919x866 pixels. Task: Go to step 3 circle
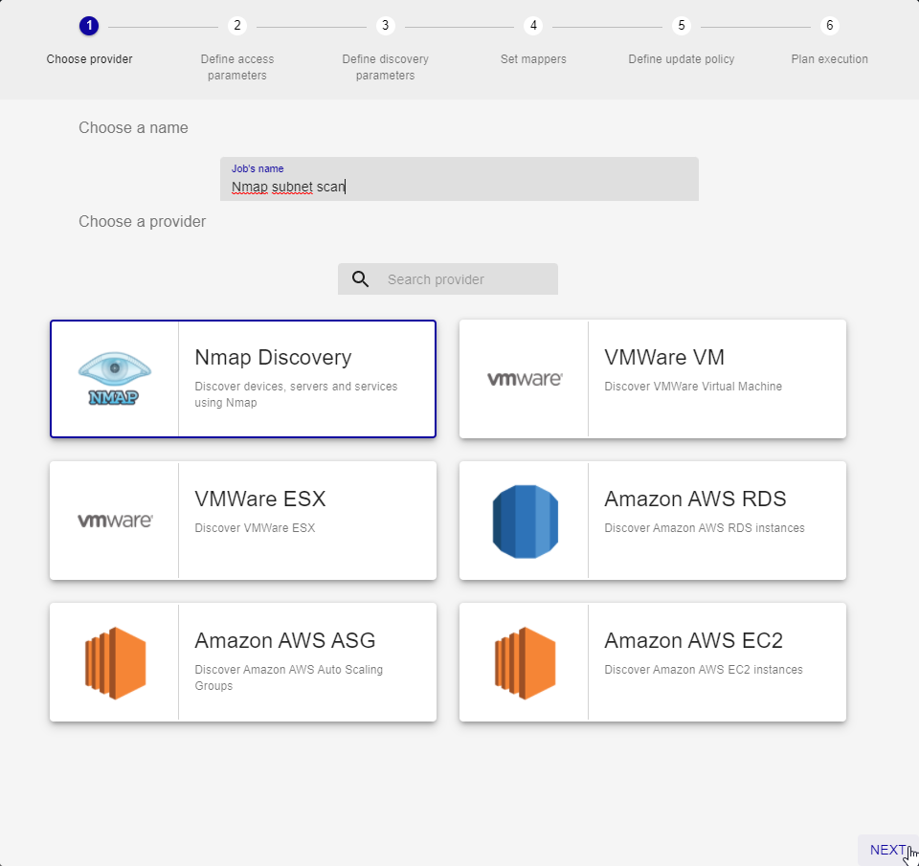click(385, 26)
